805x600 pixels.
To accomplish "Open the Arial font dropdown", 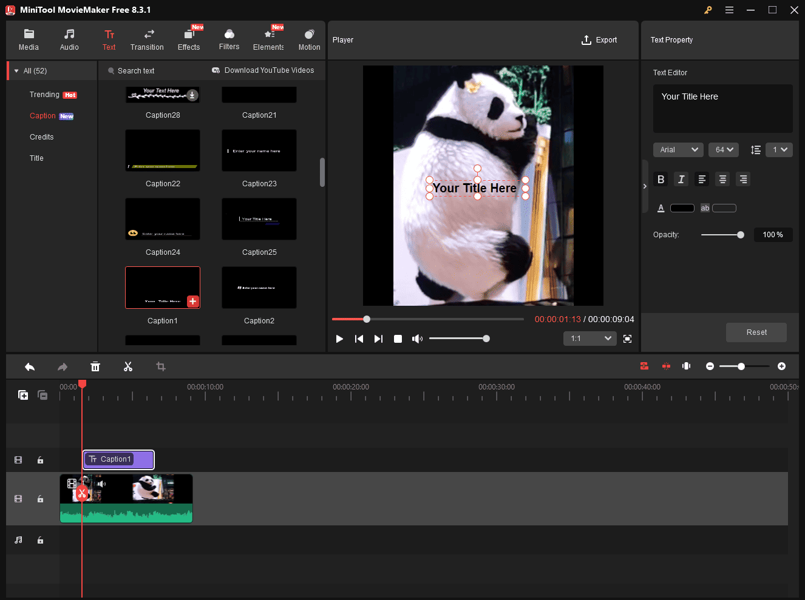I will [678, 150].
